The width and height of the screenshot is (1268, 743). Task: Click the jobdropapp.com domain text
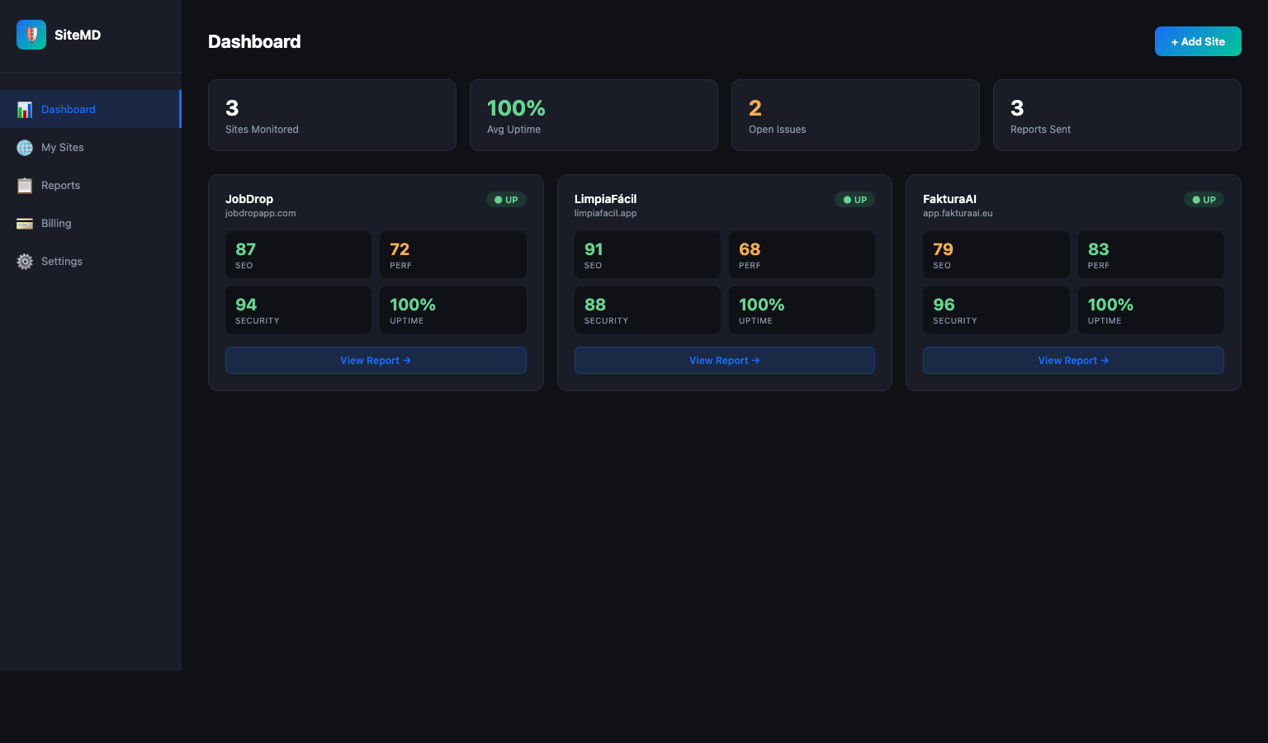point(261,213)
